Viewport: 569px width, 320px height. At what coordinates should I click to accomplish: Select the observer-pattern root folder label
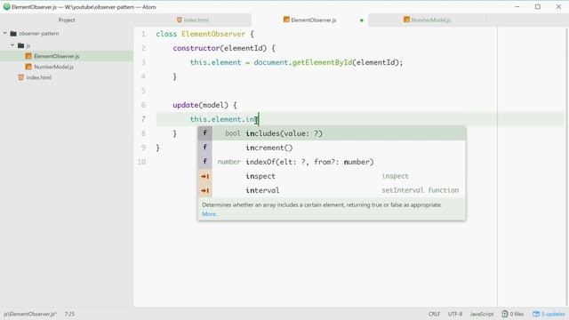pyautogui.click(x=39, y=34)
